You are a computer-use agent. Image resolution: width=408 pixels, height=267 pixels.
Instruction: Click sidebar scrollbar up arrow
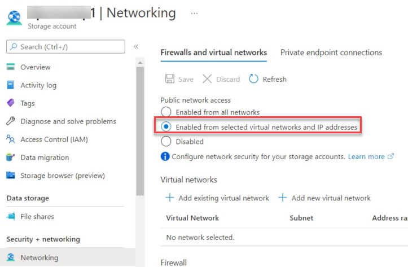[140, 63]
